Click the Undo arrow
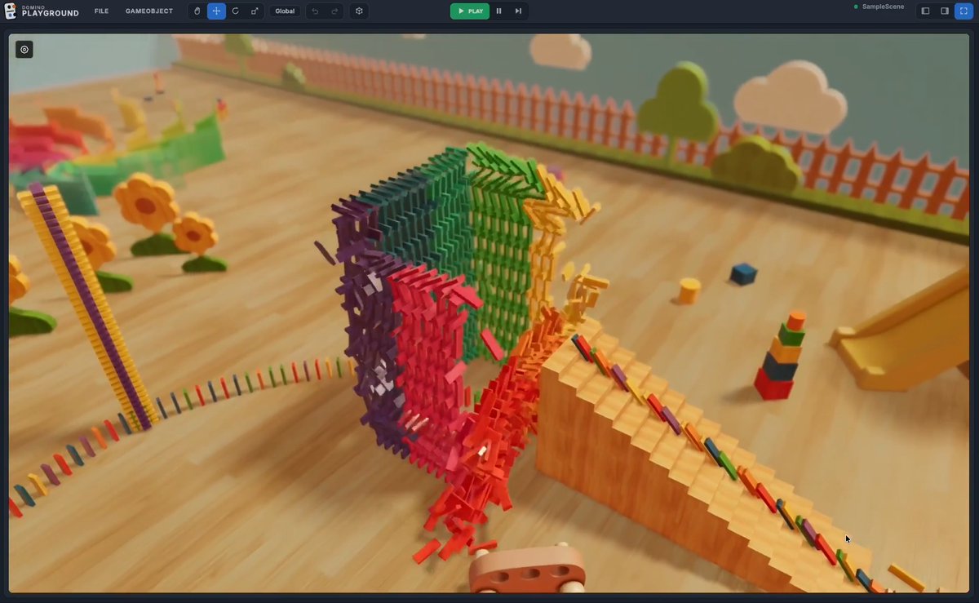Viewport: 979px width, 603px height. click(315, 11)
